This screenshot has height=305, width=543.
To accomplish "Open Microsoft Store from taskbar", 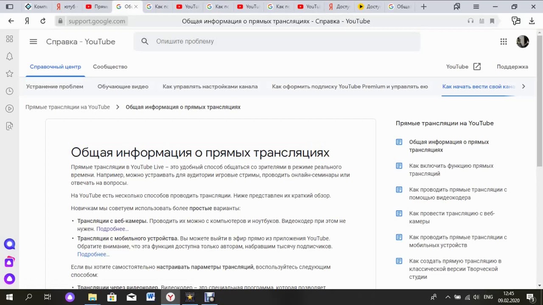I will pos(112,297).
